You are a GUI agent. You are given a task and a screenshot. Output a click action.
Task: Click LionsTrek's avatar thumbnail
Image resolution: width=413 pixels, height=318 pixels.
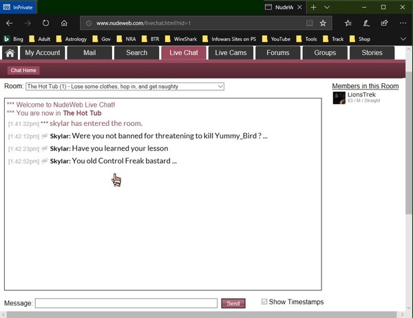(x=339, y=98)
